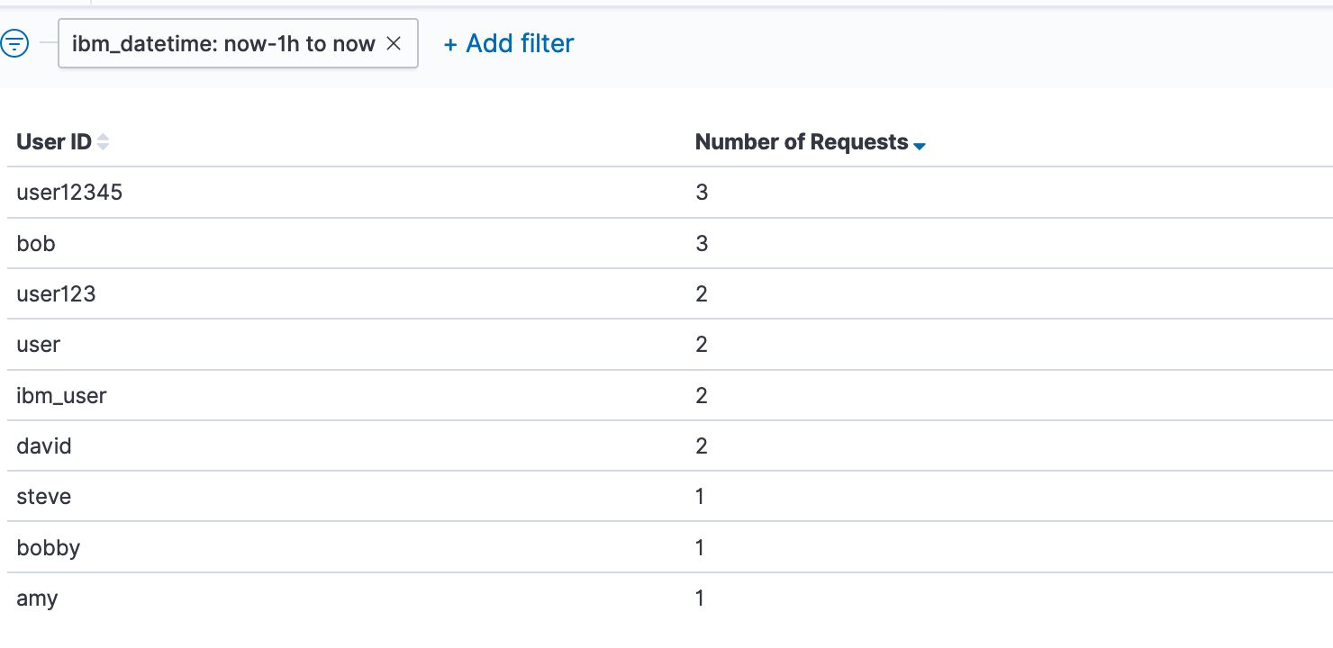Open the filter options circle icon

[x=15, y=42]
